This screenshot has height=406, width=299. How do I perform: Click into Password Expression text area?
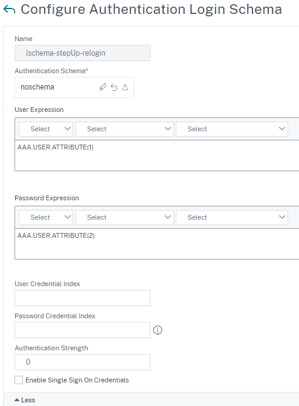(x=157, y=244)
